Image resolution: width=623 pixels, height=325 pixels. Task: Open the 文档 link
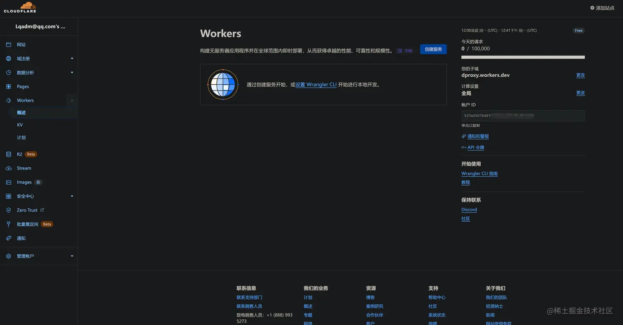(408, 51)
